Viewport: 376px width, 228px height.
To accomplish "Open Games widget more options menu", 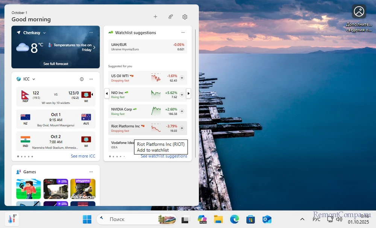I will tap(91, 172).
